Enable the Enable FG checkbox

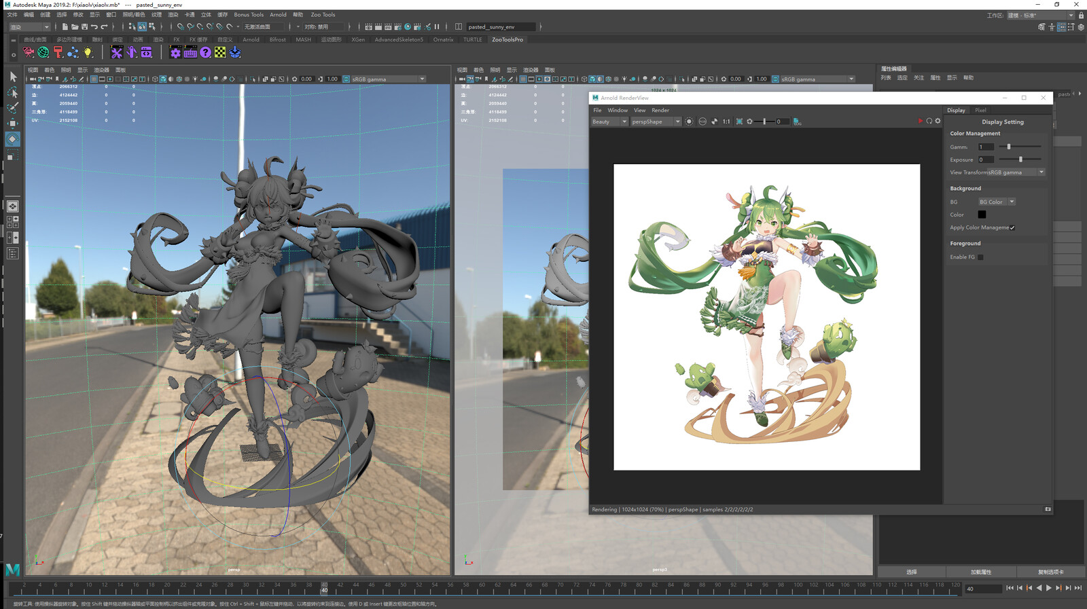[980, 257]
